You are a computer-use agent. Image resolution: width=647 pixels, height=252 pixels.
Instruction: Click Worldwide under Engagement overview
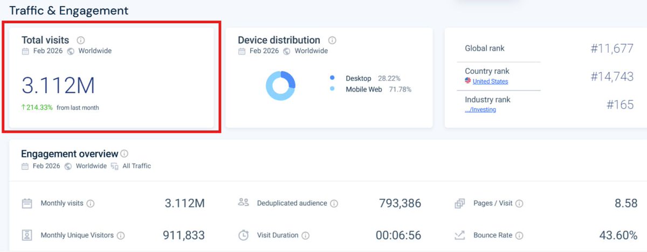tap(91, 166)
